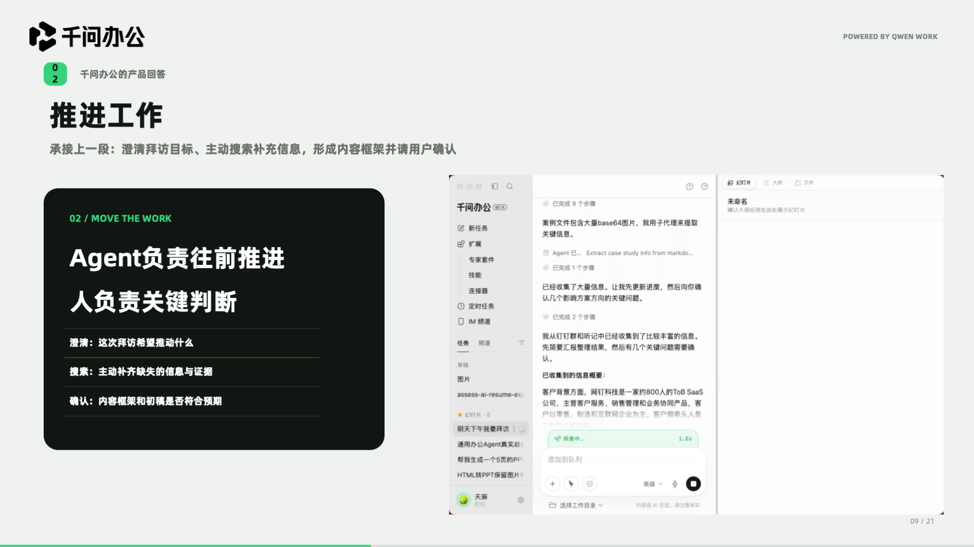Switch to the 幻灯片 tab
The width and height of the screenshot is (974, 547).
pos(739,183)
